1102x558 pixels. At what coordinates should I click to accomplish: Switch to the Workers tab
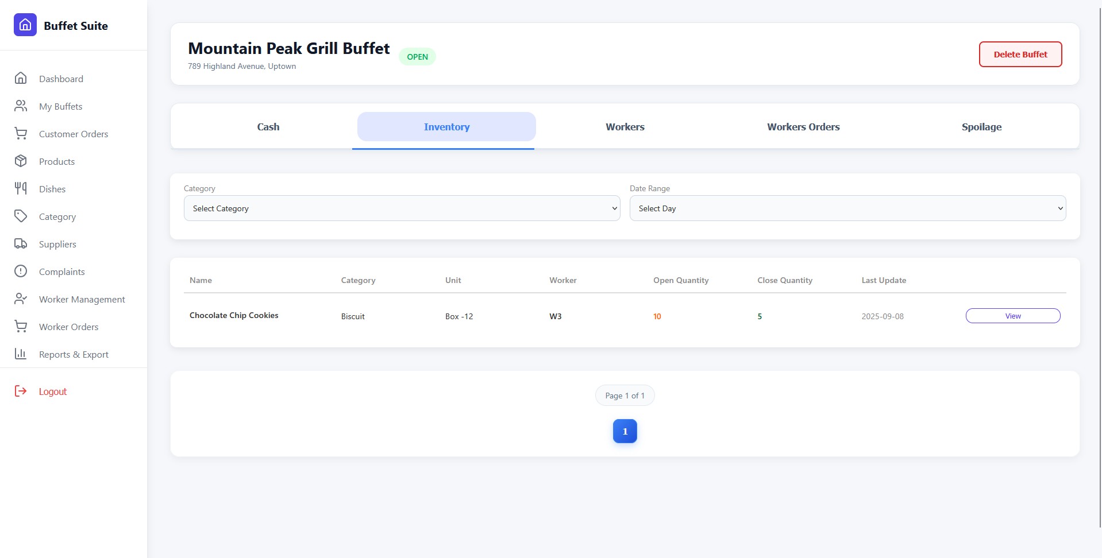pyautogui.click(x=625, y=126)
